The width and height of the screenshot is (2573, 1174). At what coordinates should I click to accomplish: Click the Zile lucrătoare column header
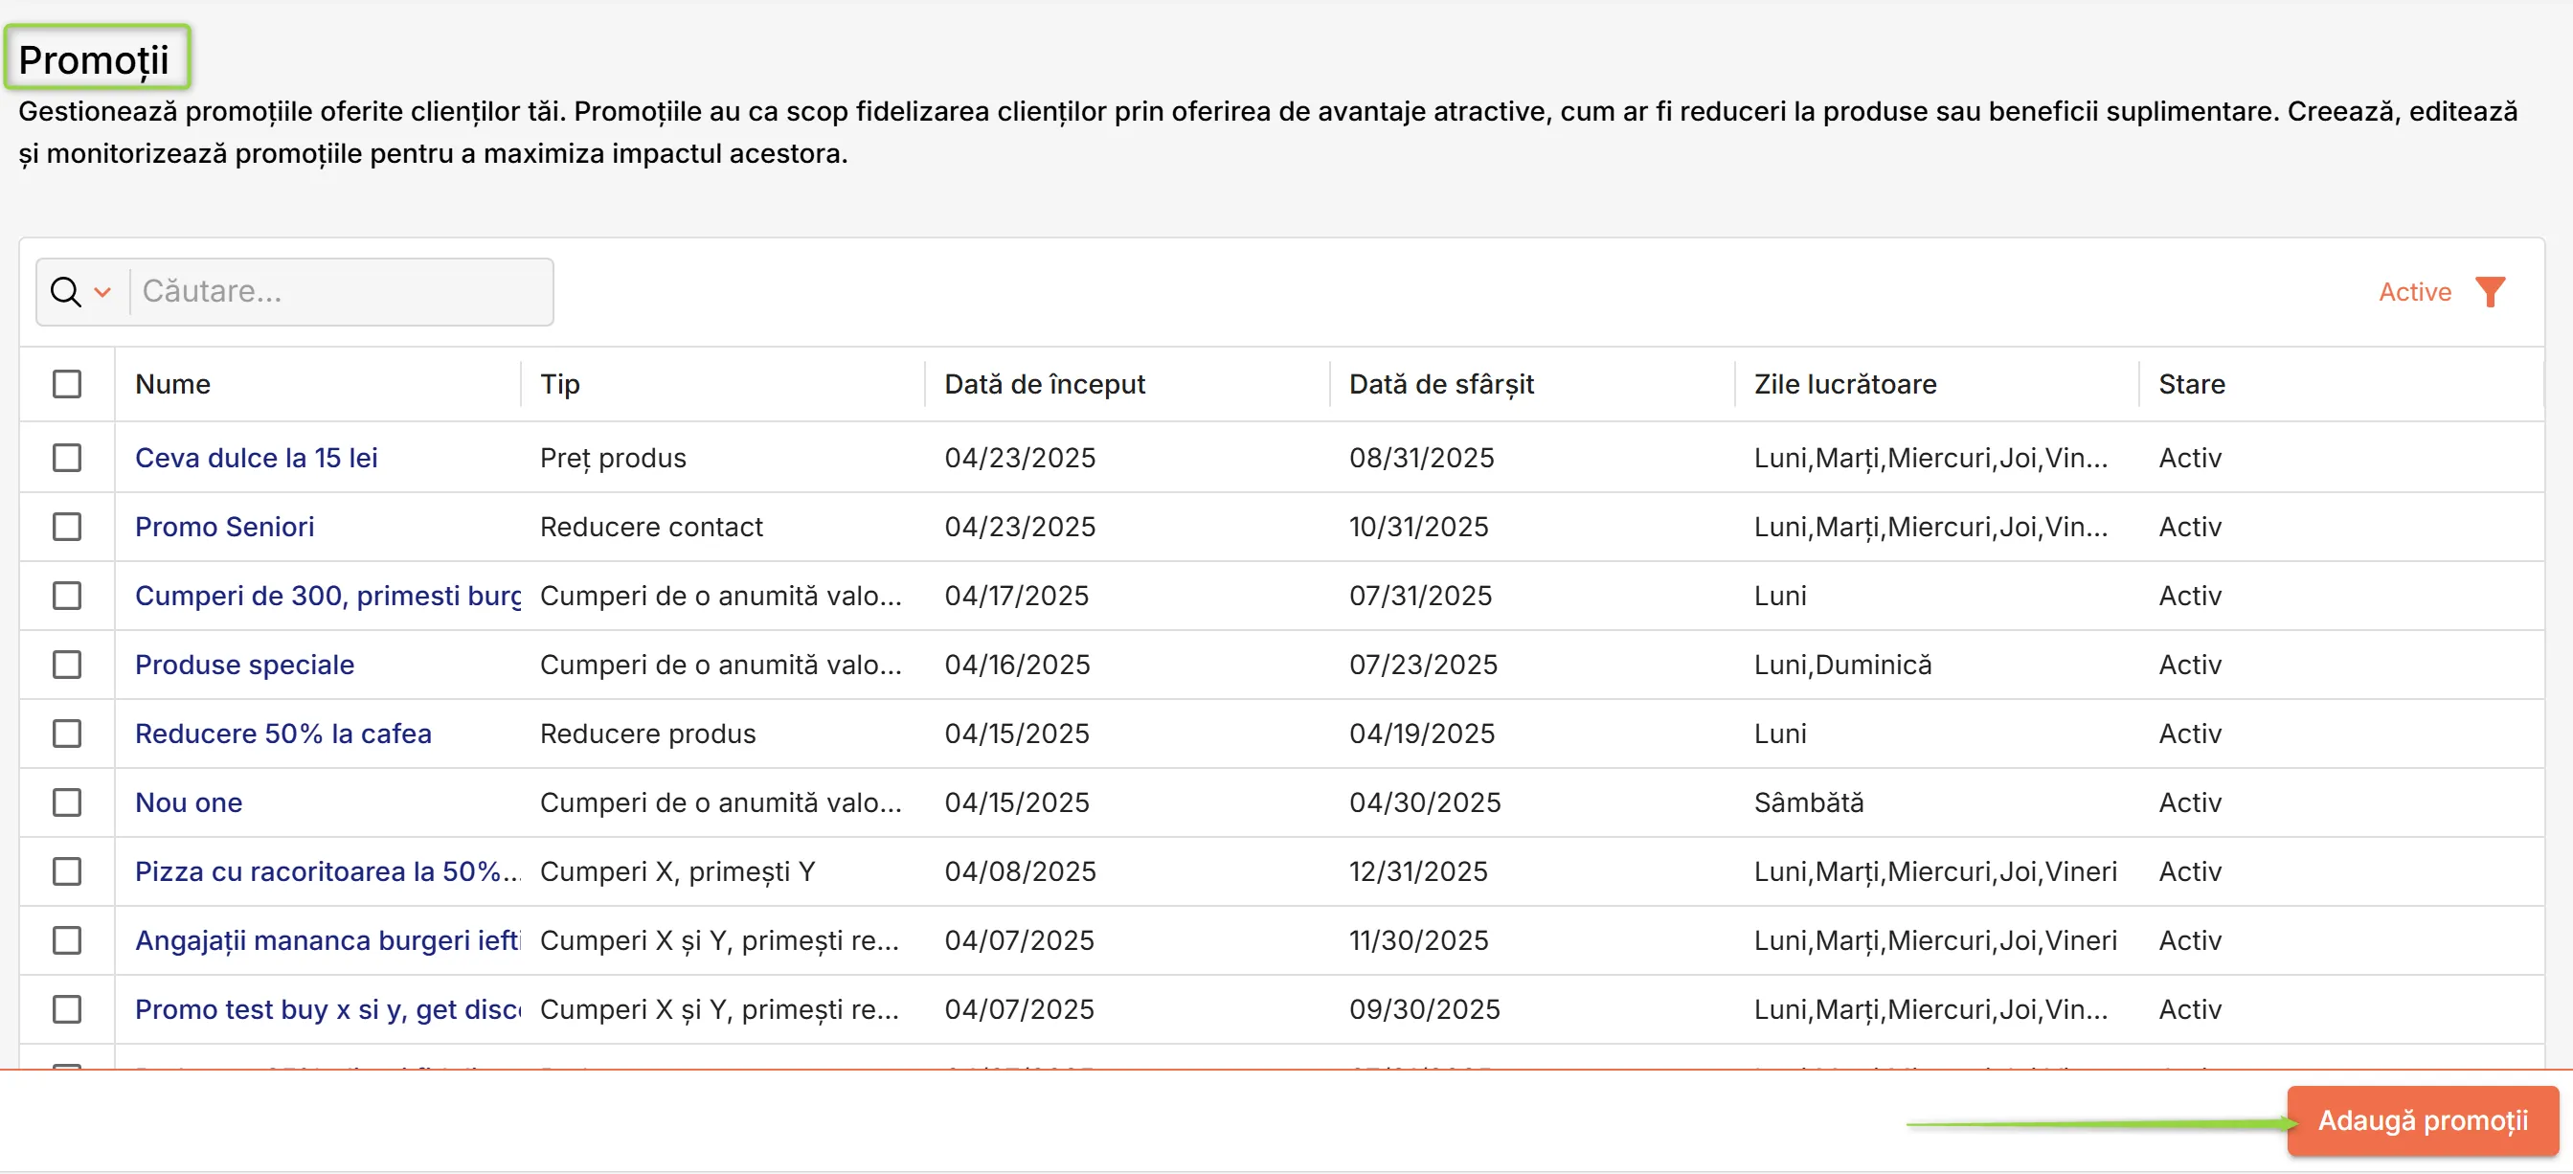coord(1845,384)
